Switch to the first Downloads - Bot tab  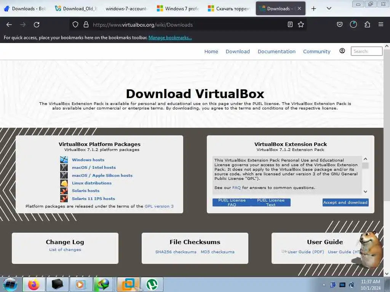pos(25,9)
